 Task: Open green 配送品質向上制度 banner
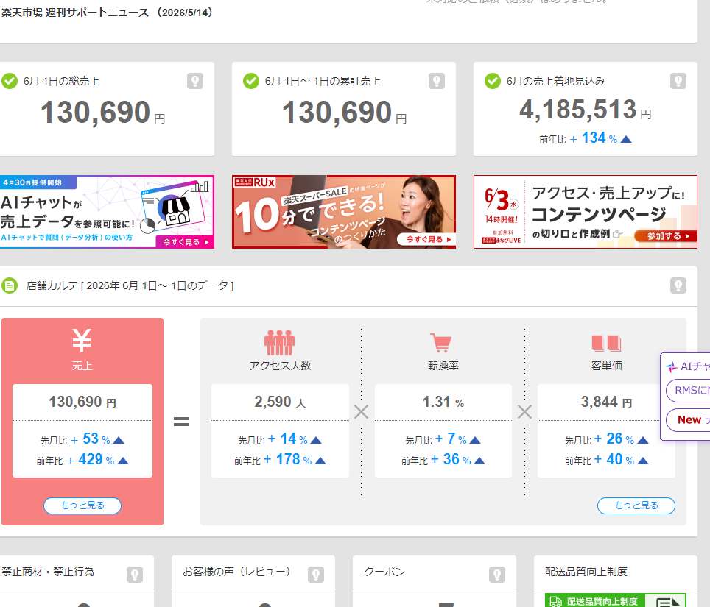pos(616,600)
